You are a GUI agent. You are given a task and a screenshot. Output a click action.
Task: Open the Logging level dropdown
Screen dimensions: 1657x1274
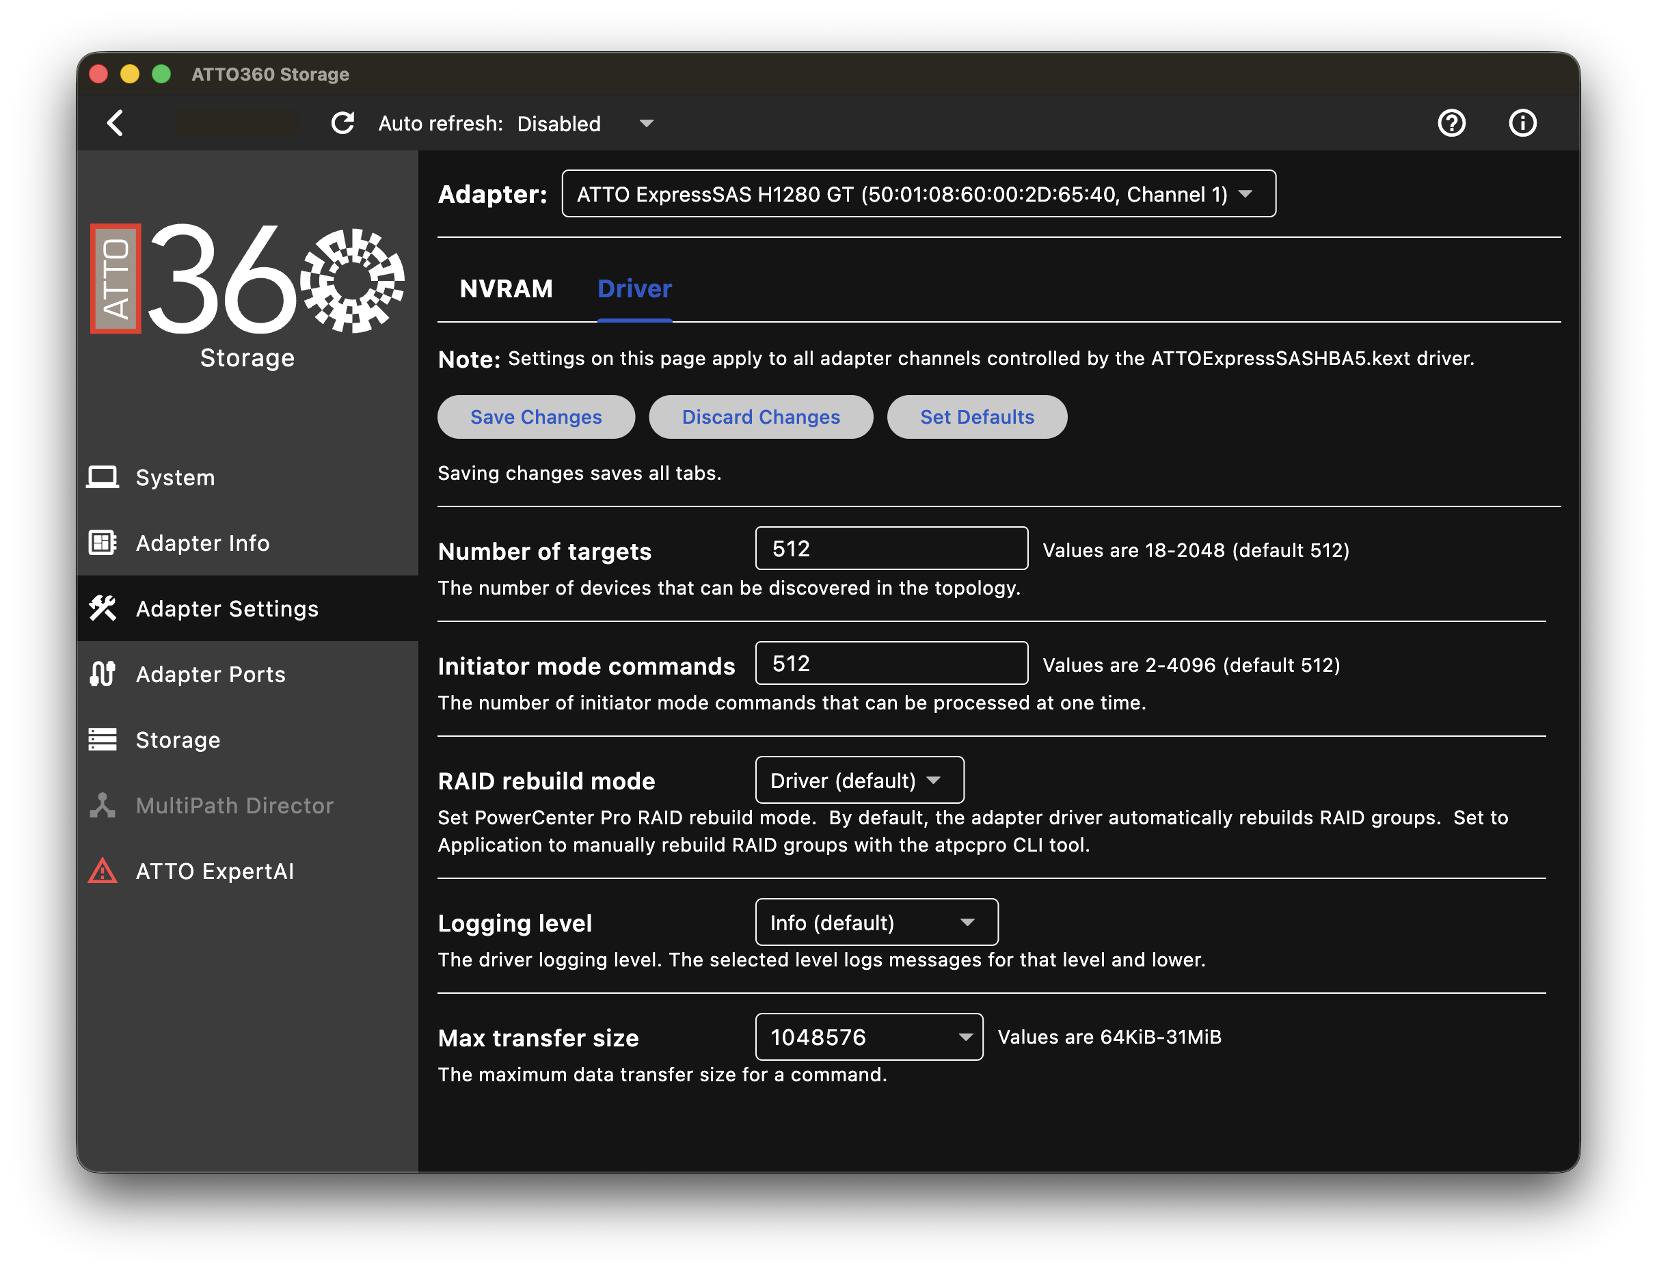876,922
